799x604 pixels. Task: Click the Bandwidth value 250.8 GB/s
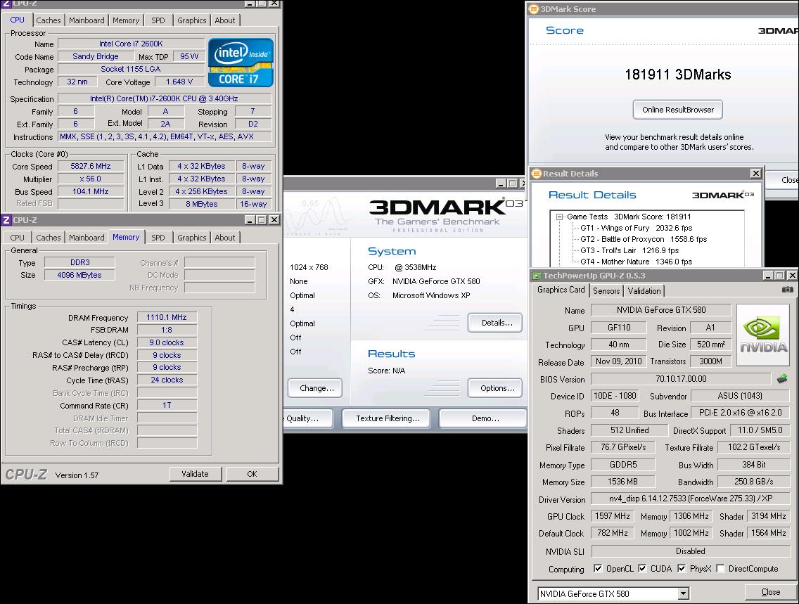point(754,481)
